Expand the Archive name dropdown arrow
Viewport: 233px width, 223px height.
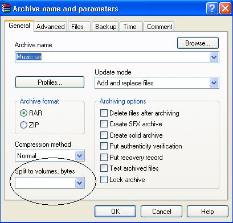(214, 57)
